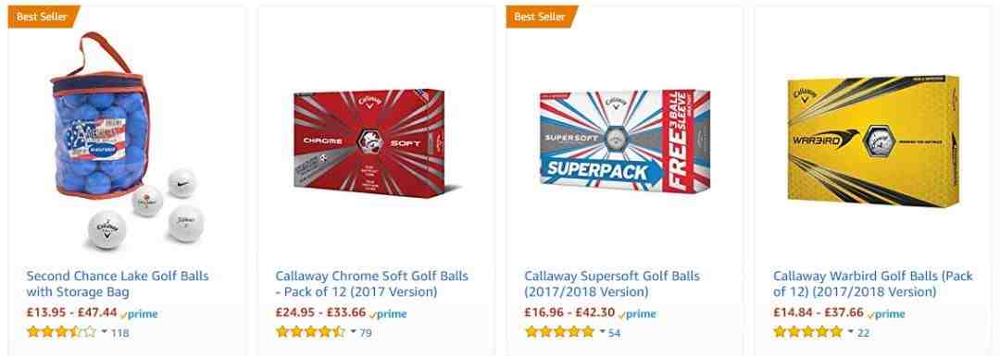Click the Best Seller badge on the Supersoft product
This screenshot has width=1000, height=356.
tap(541, 17)
